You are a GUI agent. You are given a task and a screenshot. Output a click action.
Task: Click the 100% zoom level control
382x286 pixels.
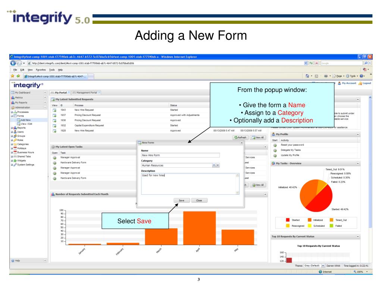[361, 272]
